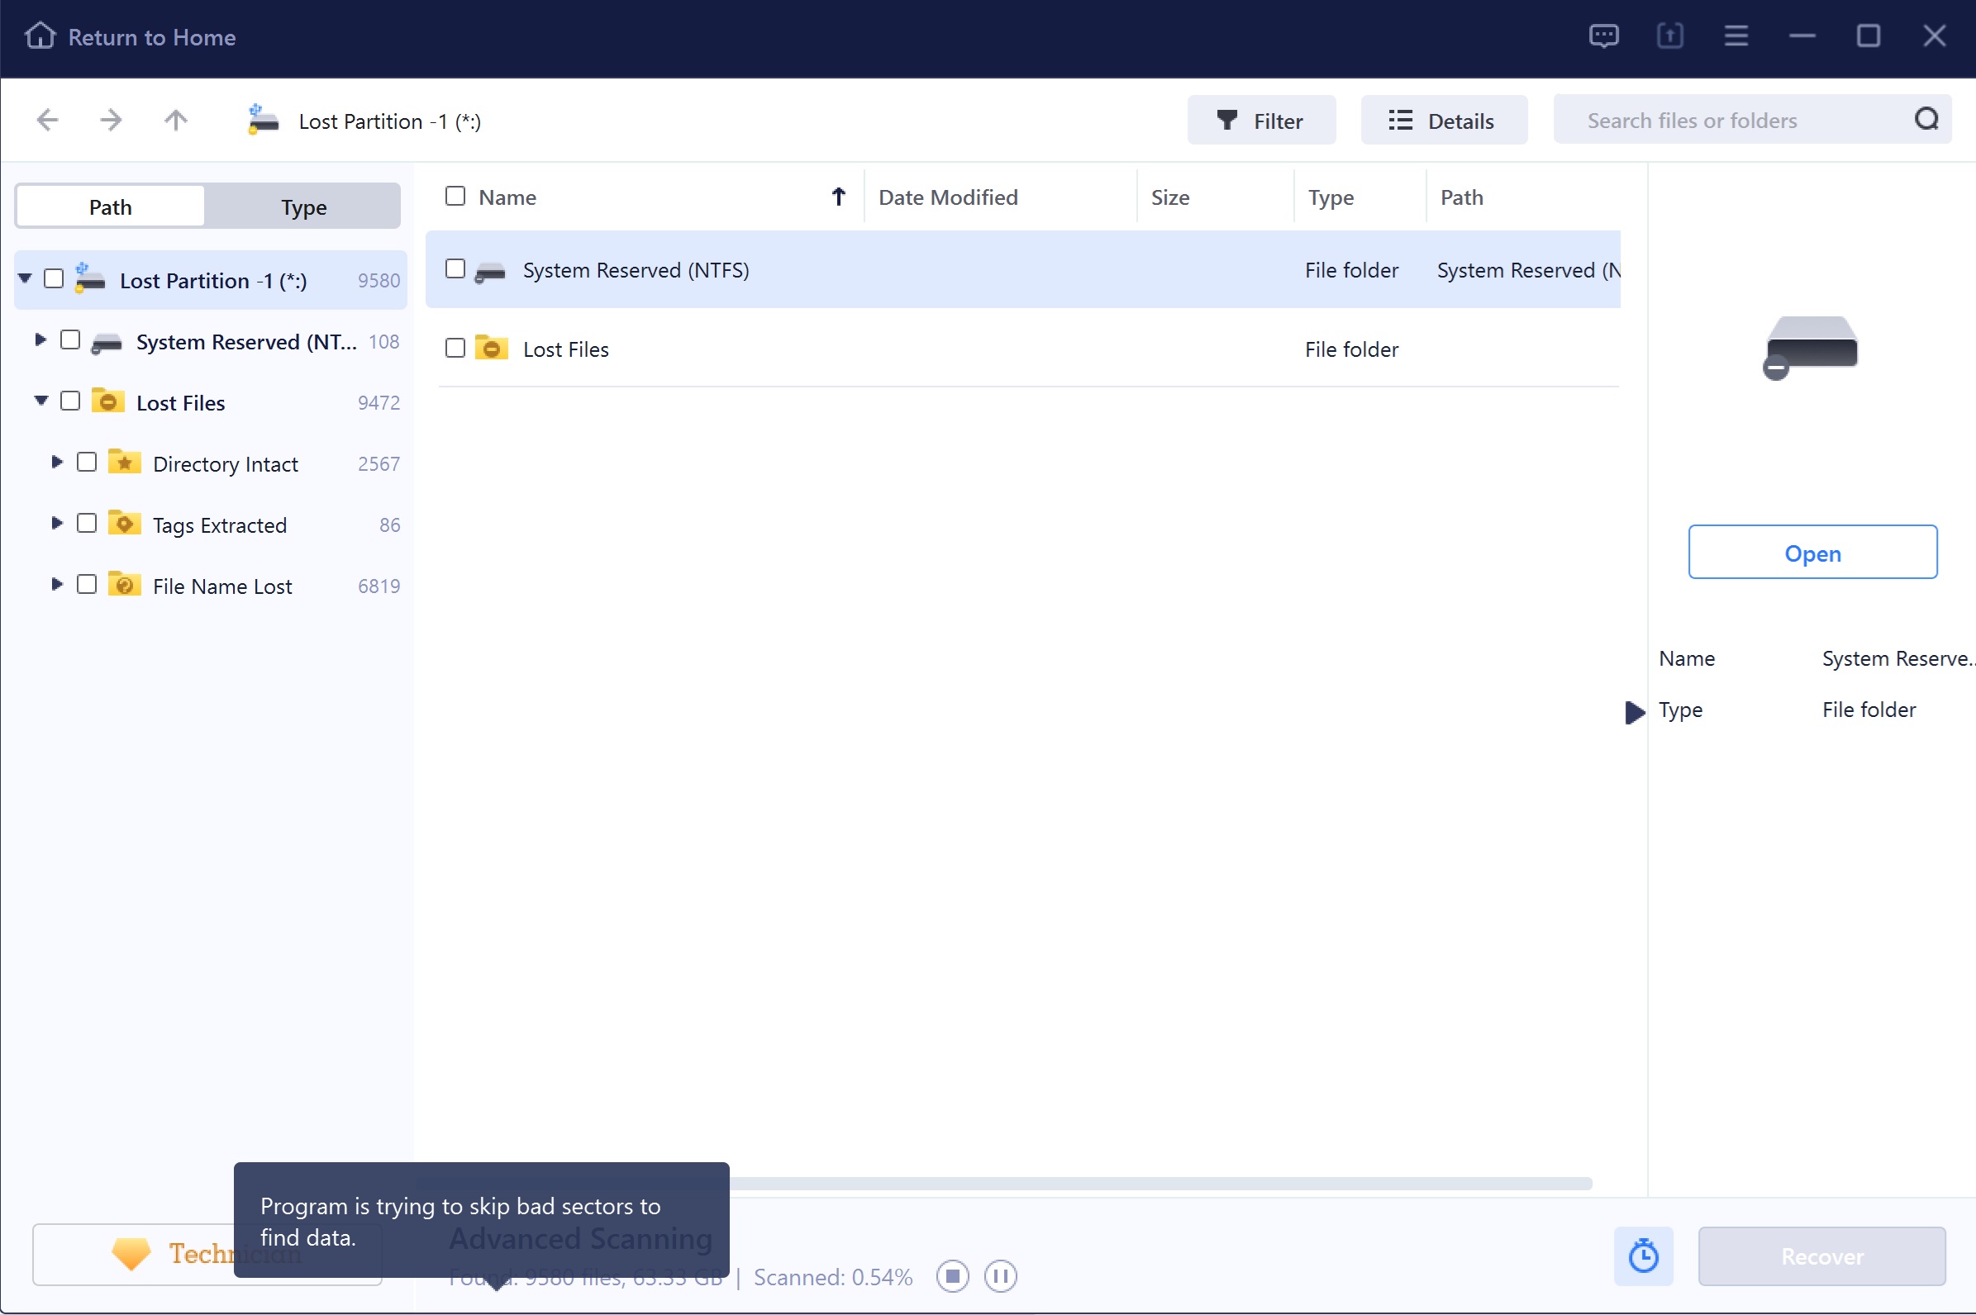Click the upload/export icon in title bar

[1669, 36]
